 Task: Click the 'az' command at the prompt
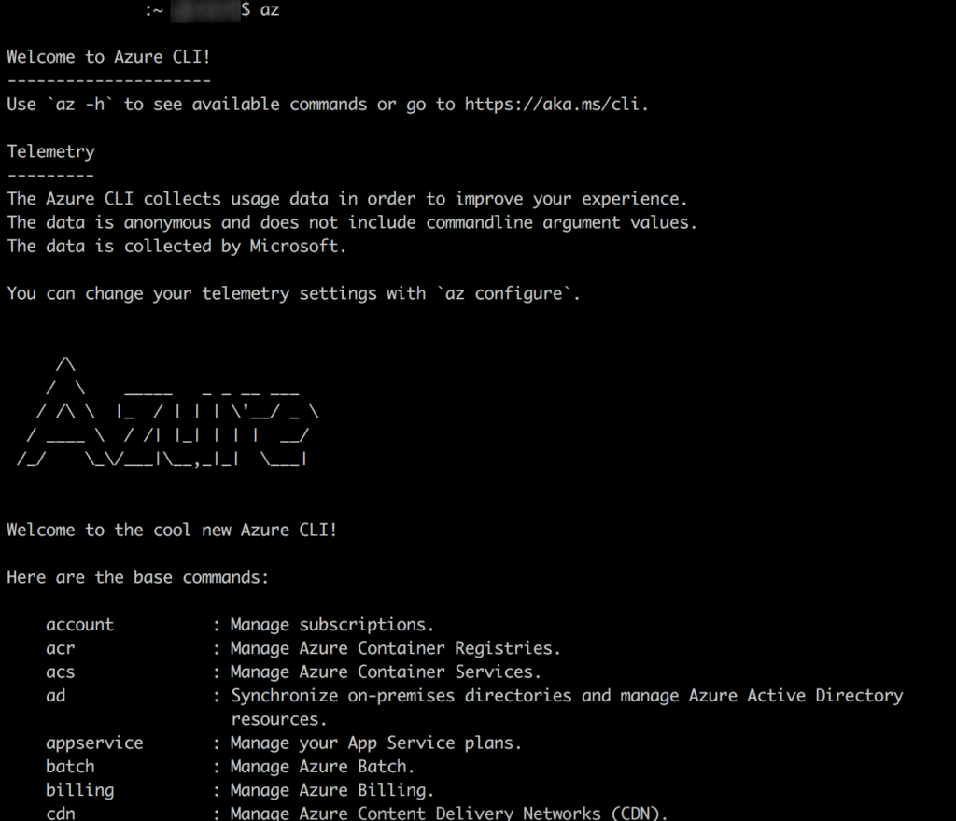[270, 10]
